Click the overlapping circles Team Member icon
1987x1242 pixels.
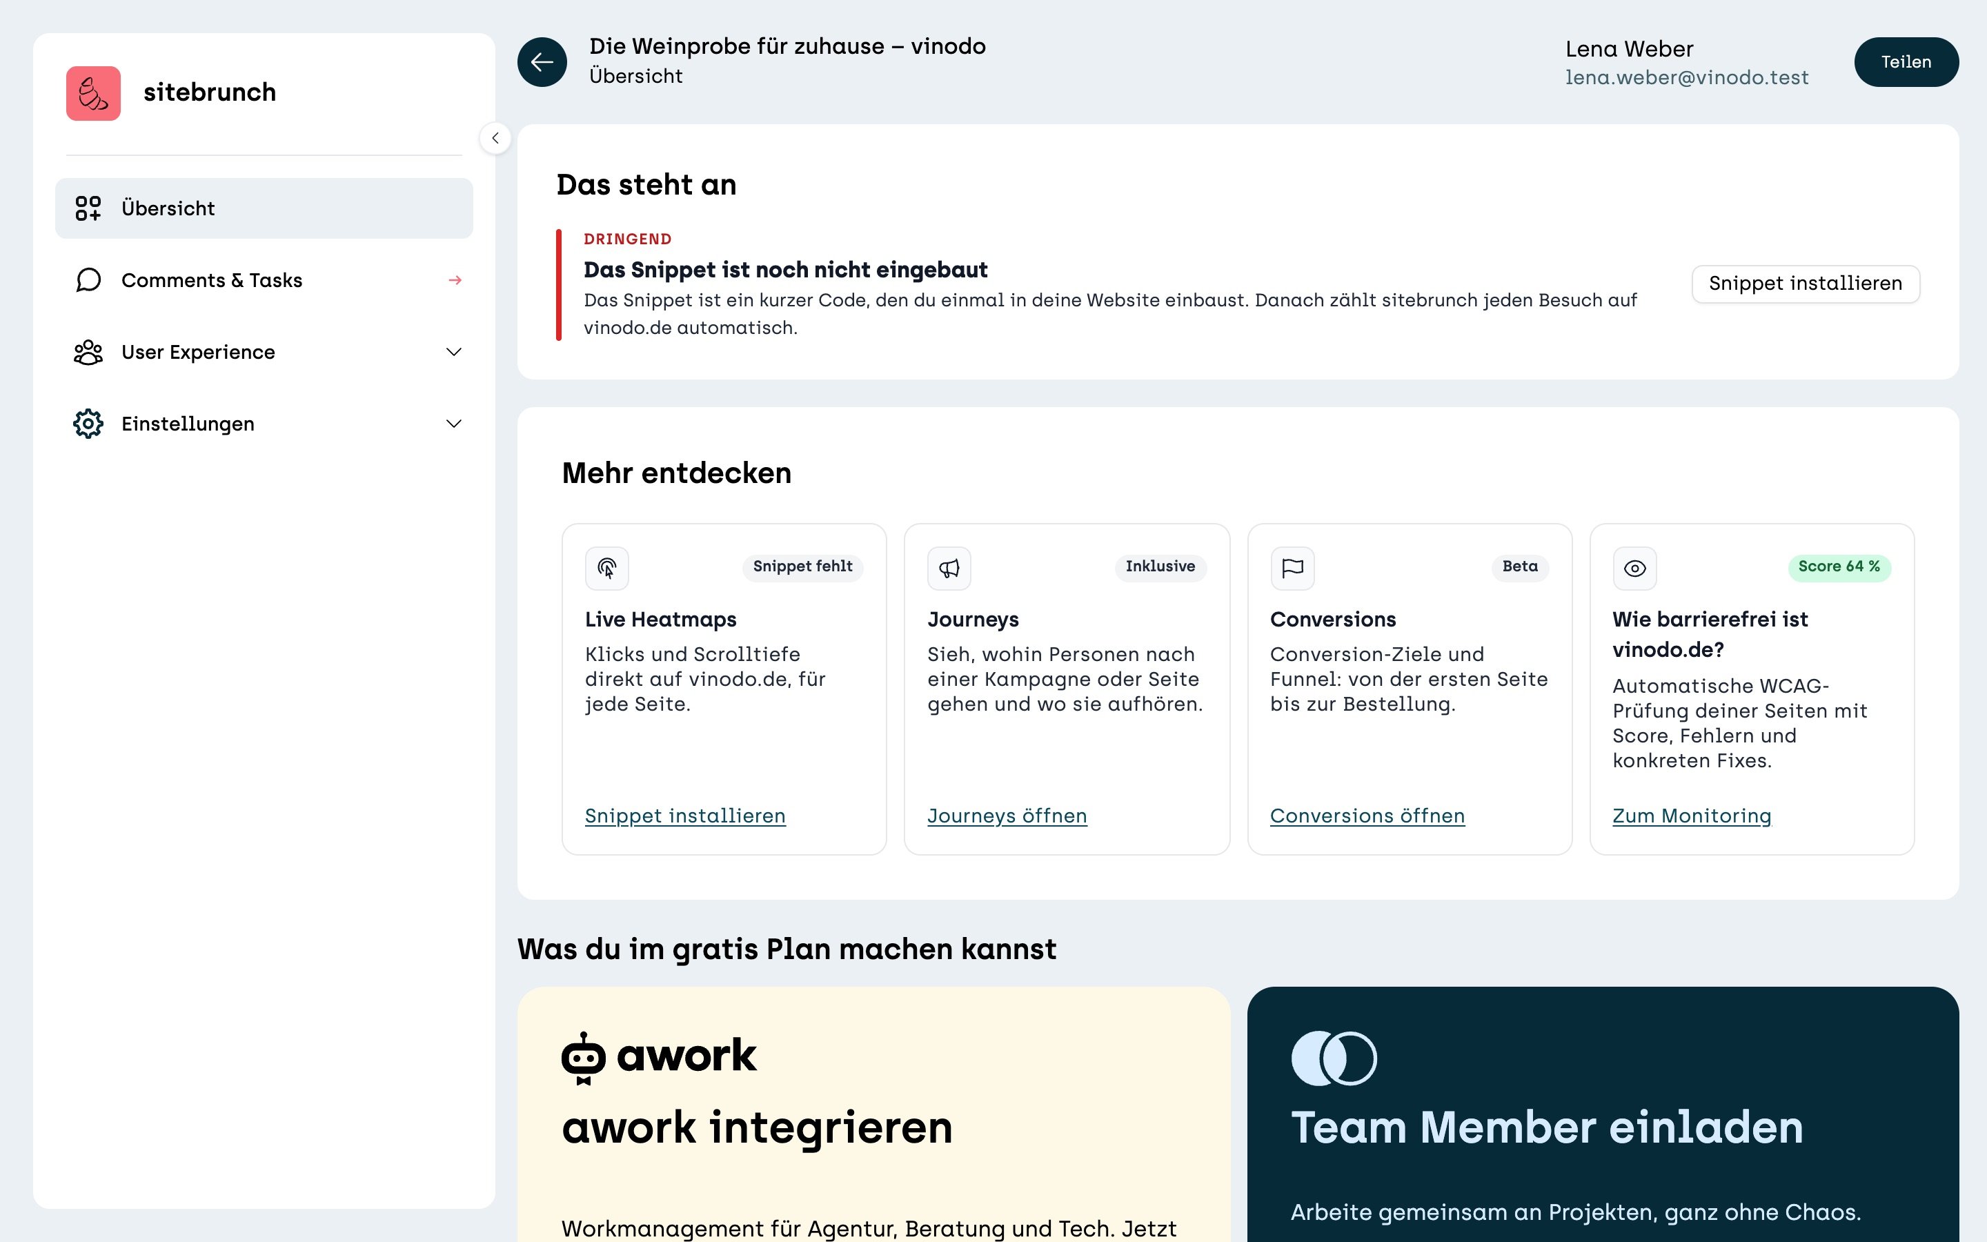click(x=1334, y=1058)
